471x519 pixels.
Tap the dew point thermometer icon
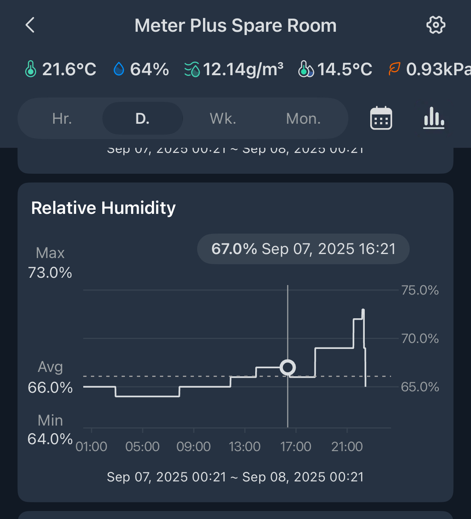point(306,69)
